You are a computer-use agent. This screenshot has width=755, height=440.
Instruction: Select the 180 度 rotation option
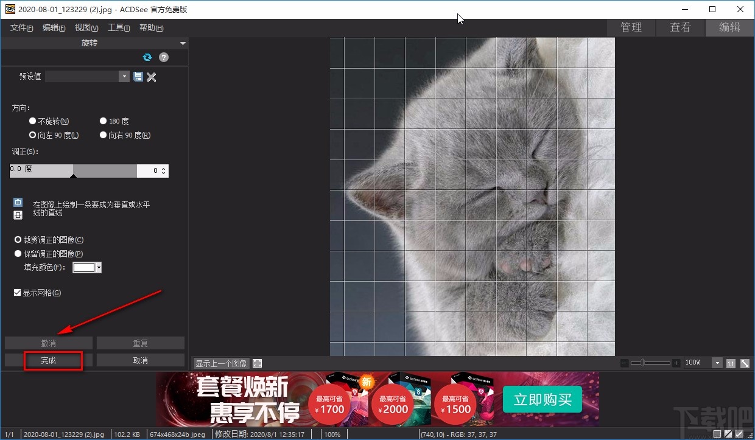pos(104,121)
